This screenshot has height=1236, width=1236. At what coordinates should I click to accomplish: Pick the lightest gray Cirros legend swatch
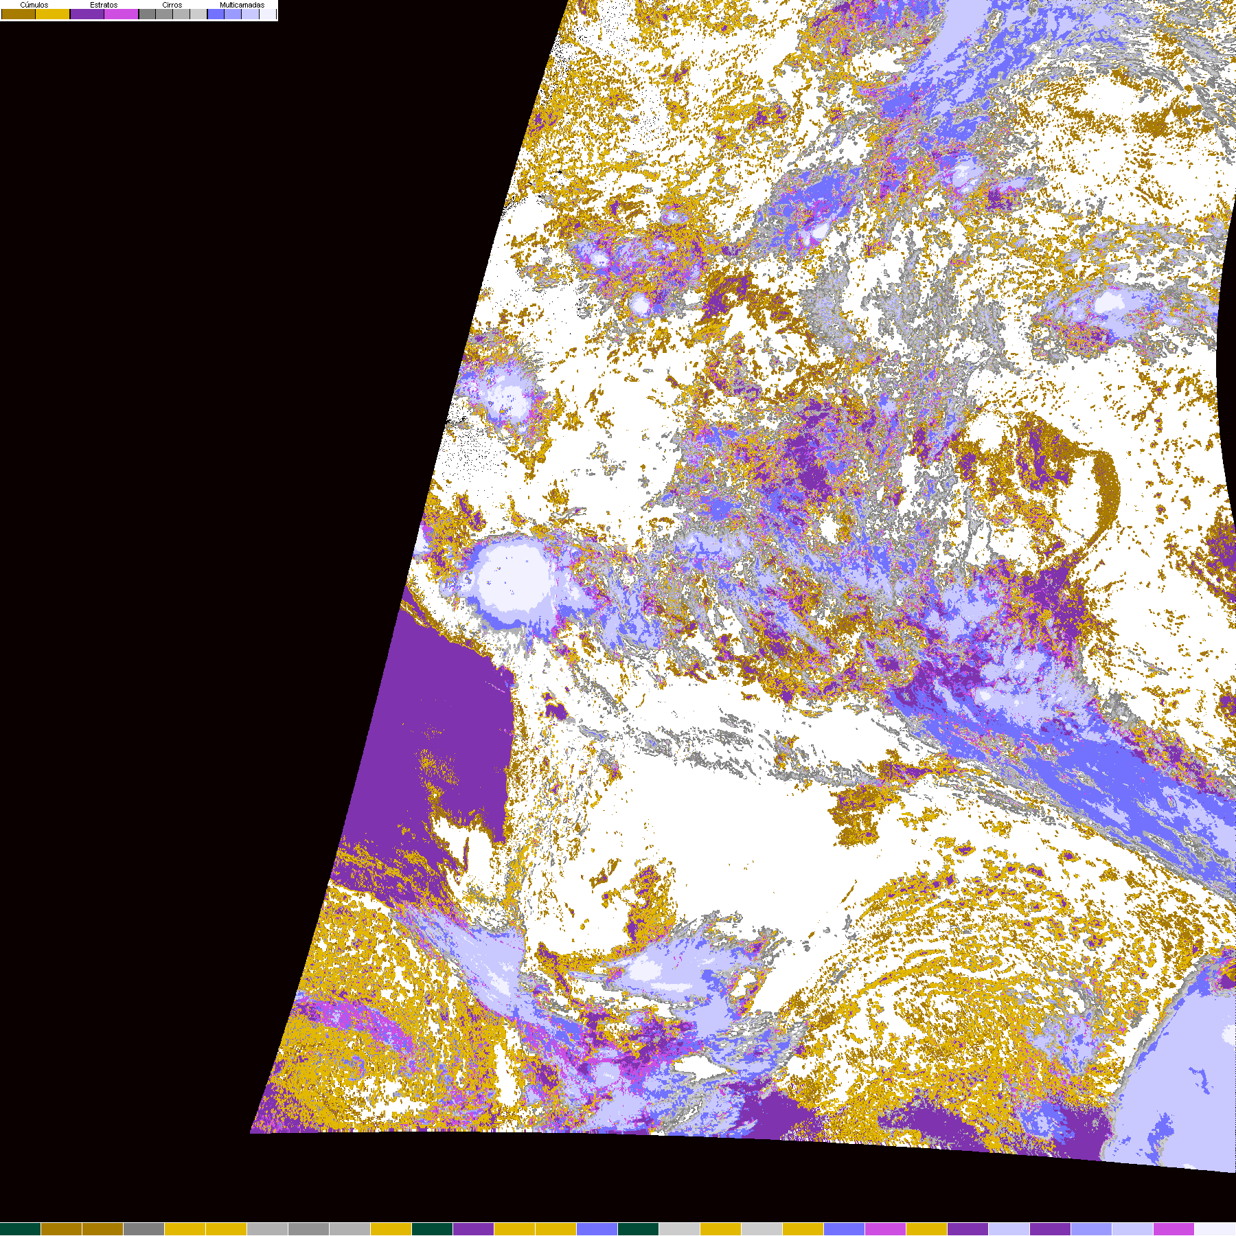(x=198, y=14)
